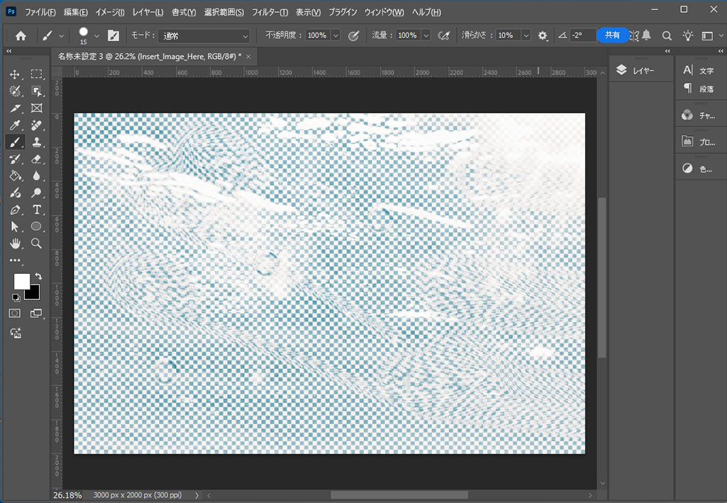727x503 pixels.
Task: Open the レイヤー(L) menu
Action: [148, 13]
